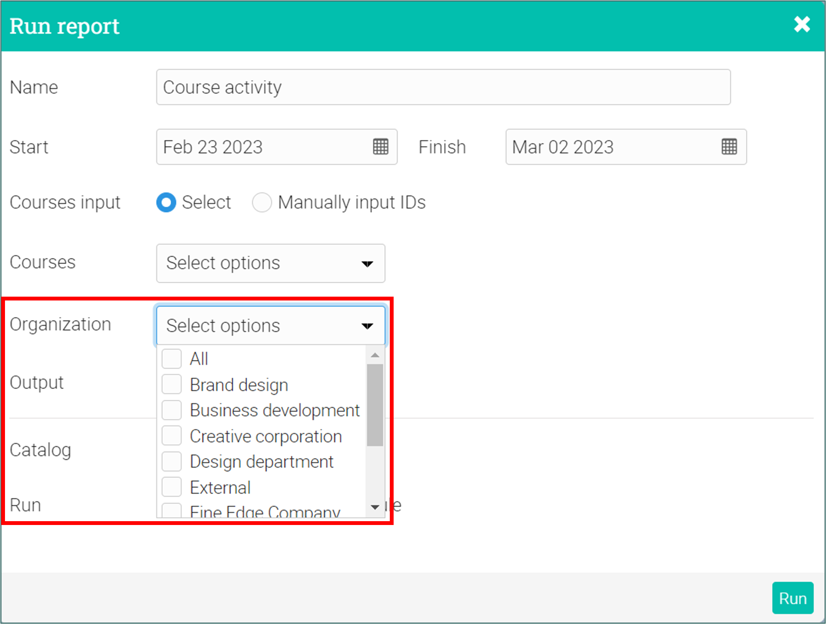
Task: Click the scroll down arrow in list
Action: pyautogui.click(x=375, y=507)
